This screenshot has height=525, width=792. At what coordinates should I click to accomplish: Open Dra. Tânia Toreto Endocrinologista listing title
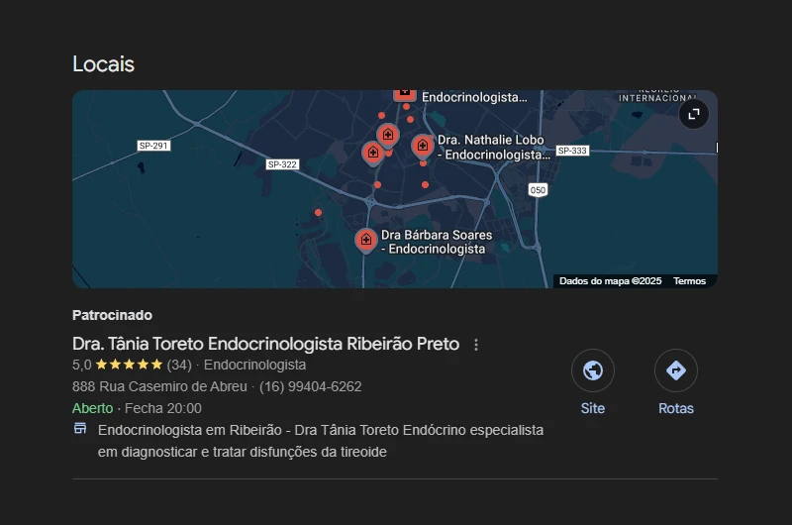click(265, 344)
